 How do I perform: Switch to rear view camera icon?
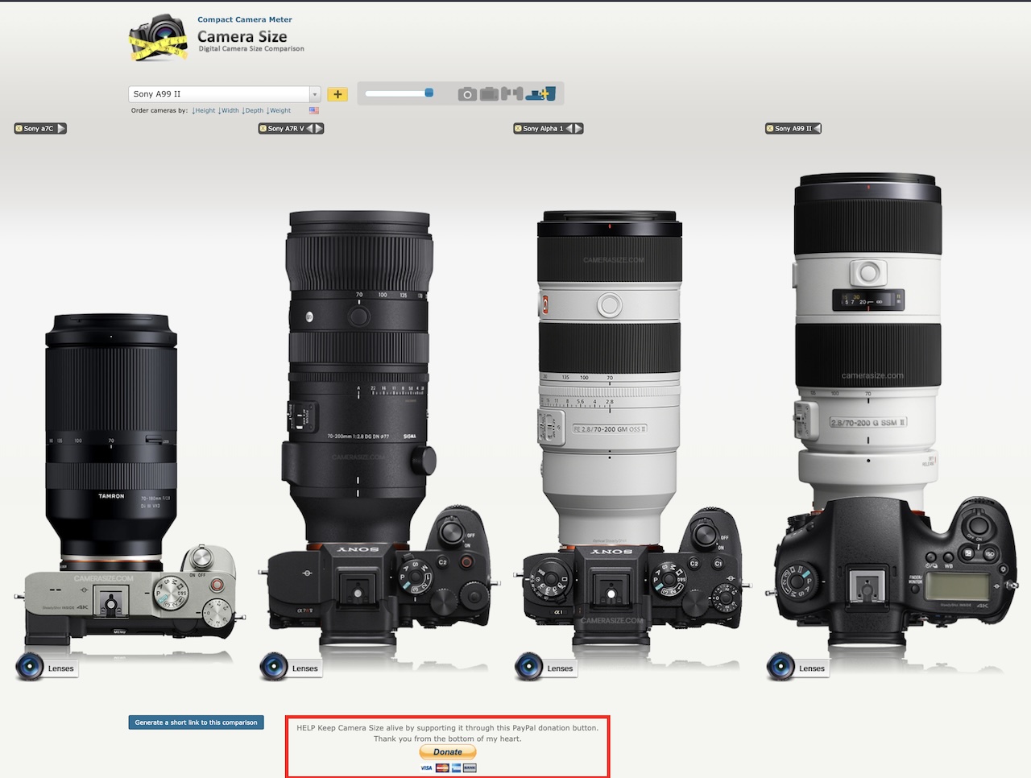(x=489, y=94)
